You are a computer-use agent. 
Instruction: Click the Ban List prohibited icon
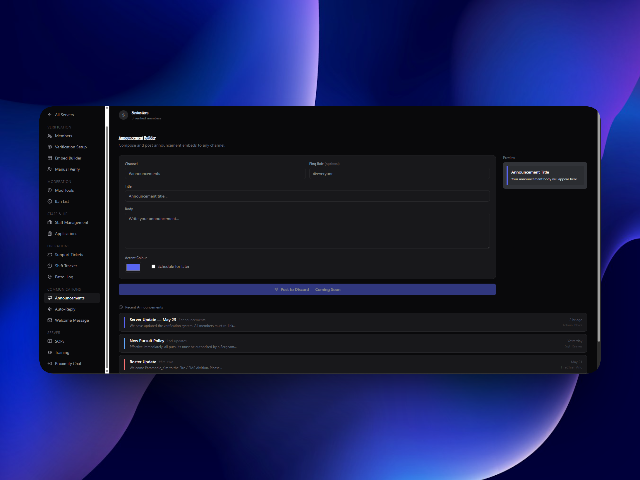pyautogui.click(x=50, y=201)
